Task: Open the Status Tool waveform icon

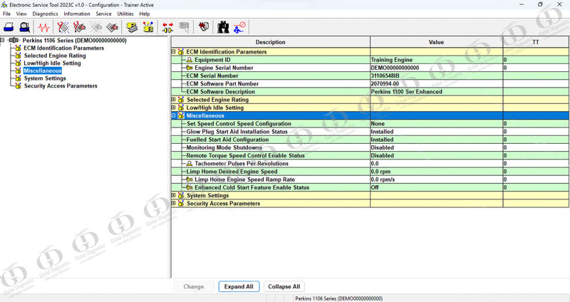Action: tap(43, 27)
